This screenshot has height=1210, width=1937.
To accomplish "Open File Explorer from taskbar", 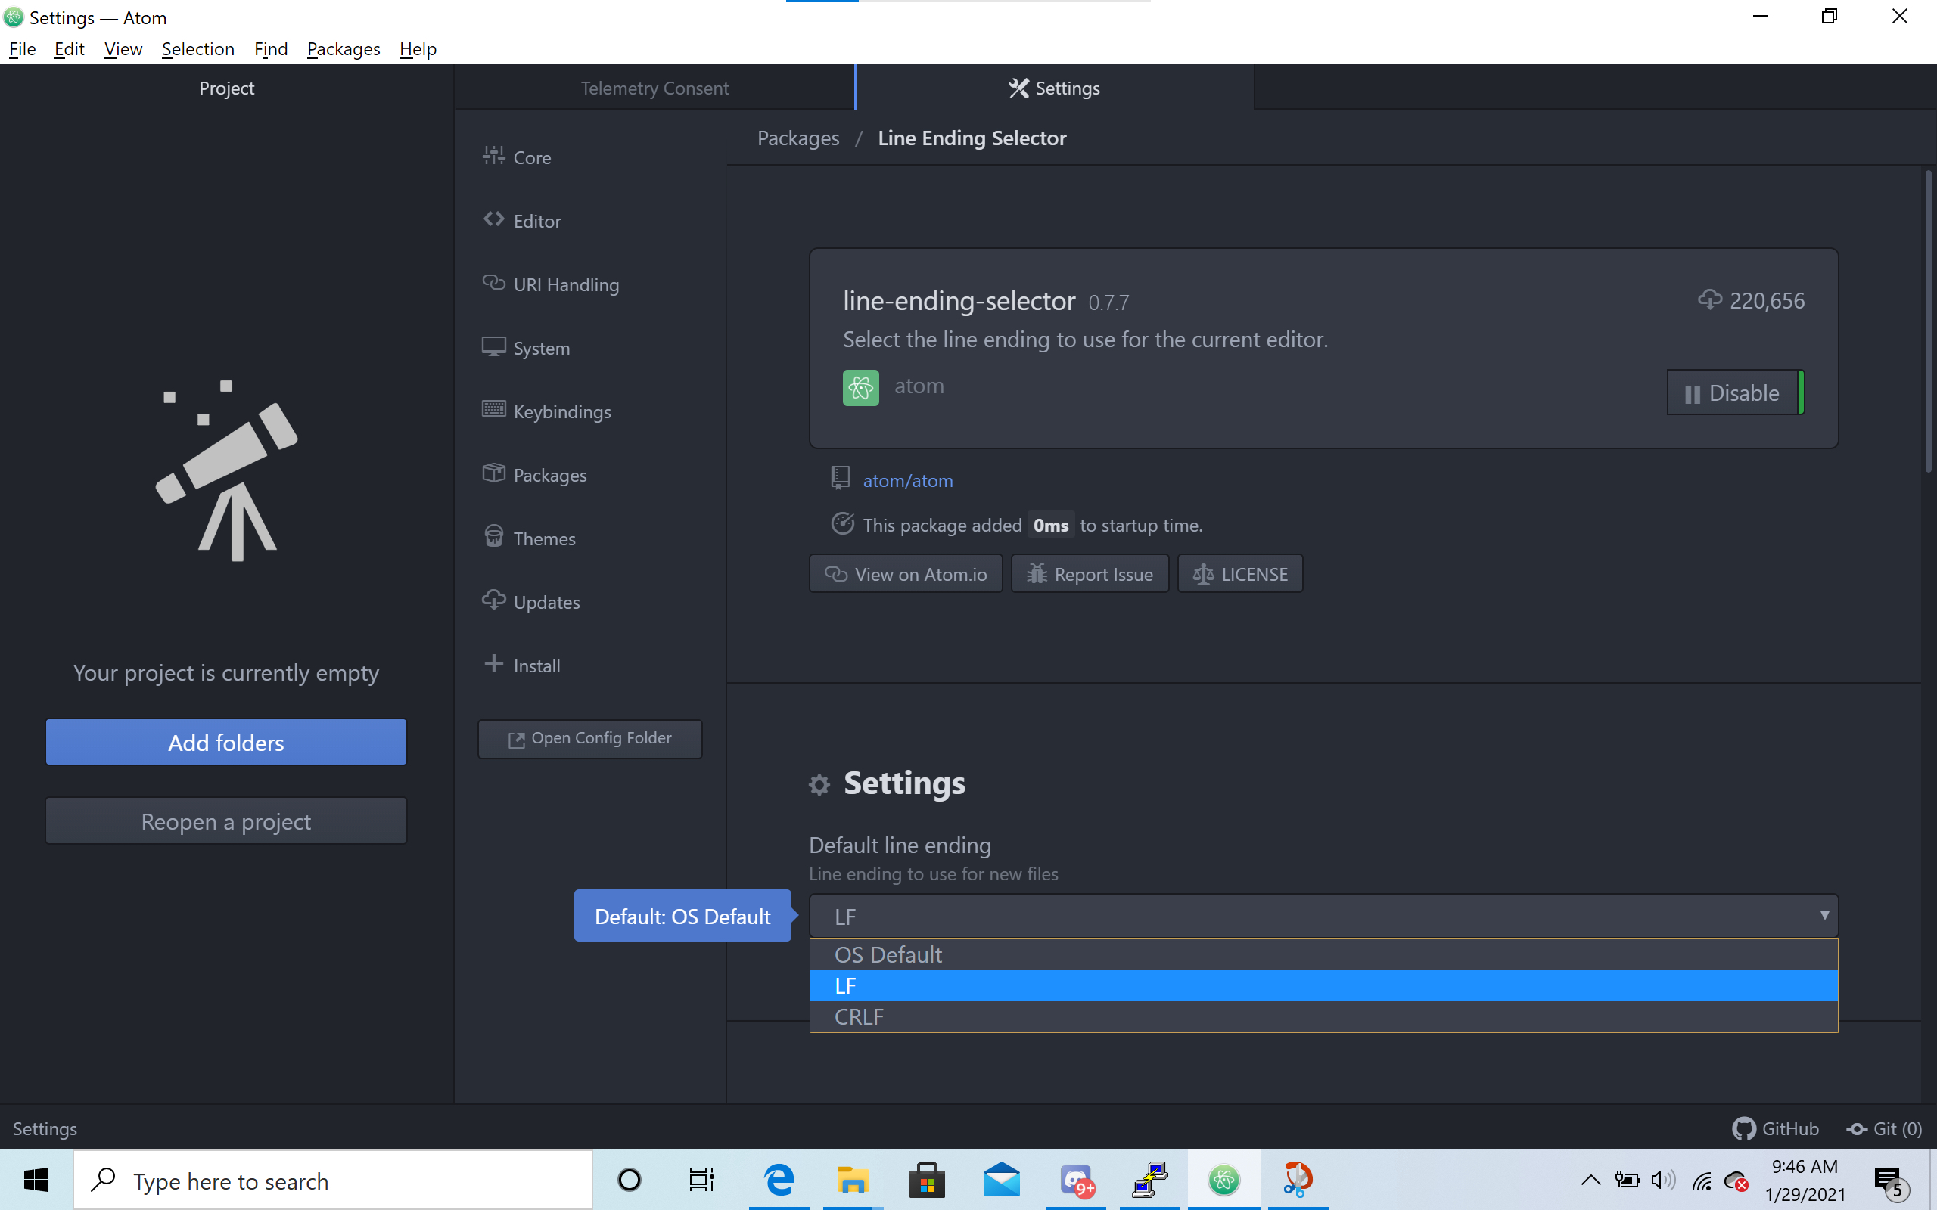I will (x=853, y=1181).
